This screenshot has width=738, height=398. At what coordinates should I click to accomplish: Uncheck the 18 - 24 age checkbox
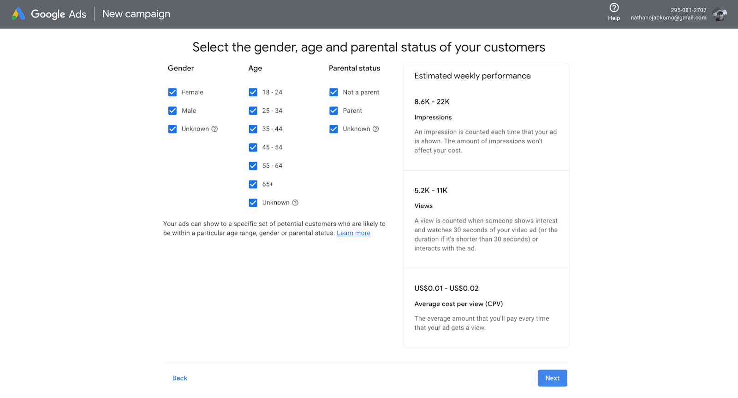click(253, 92)
